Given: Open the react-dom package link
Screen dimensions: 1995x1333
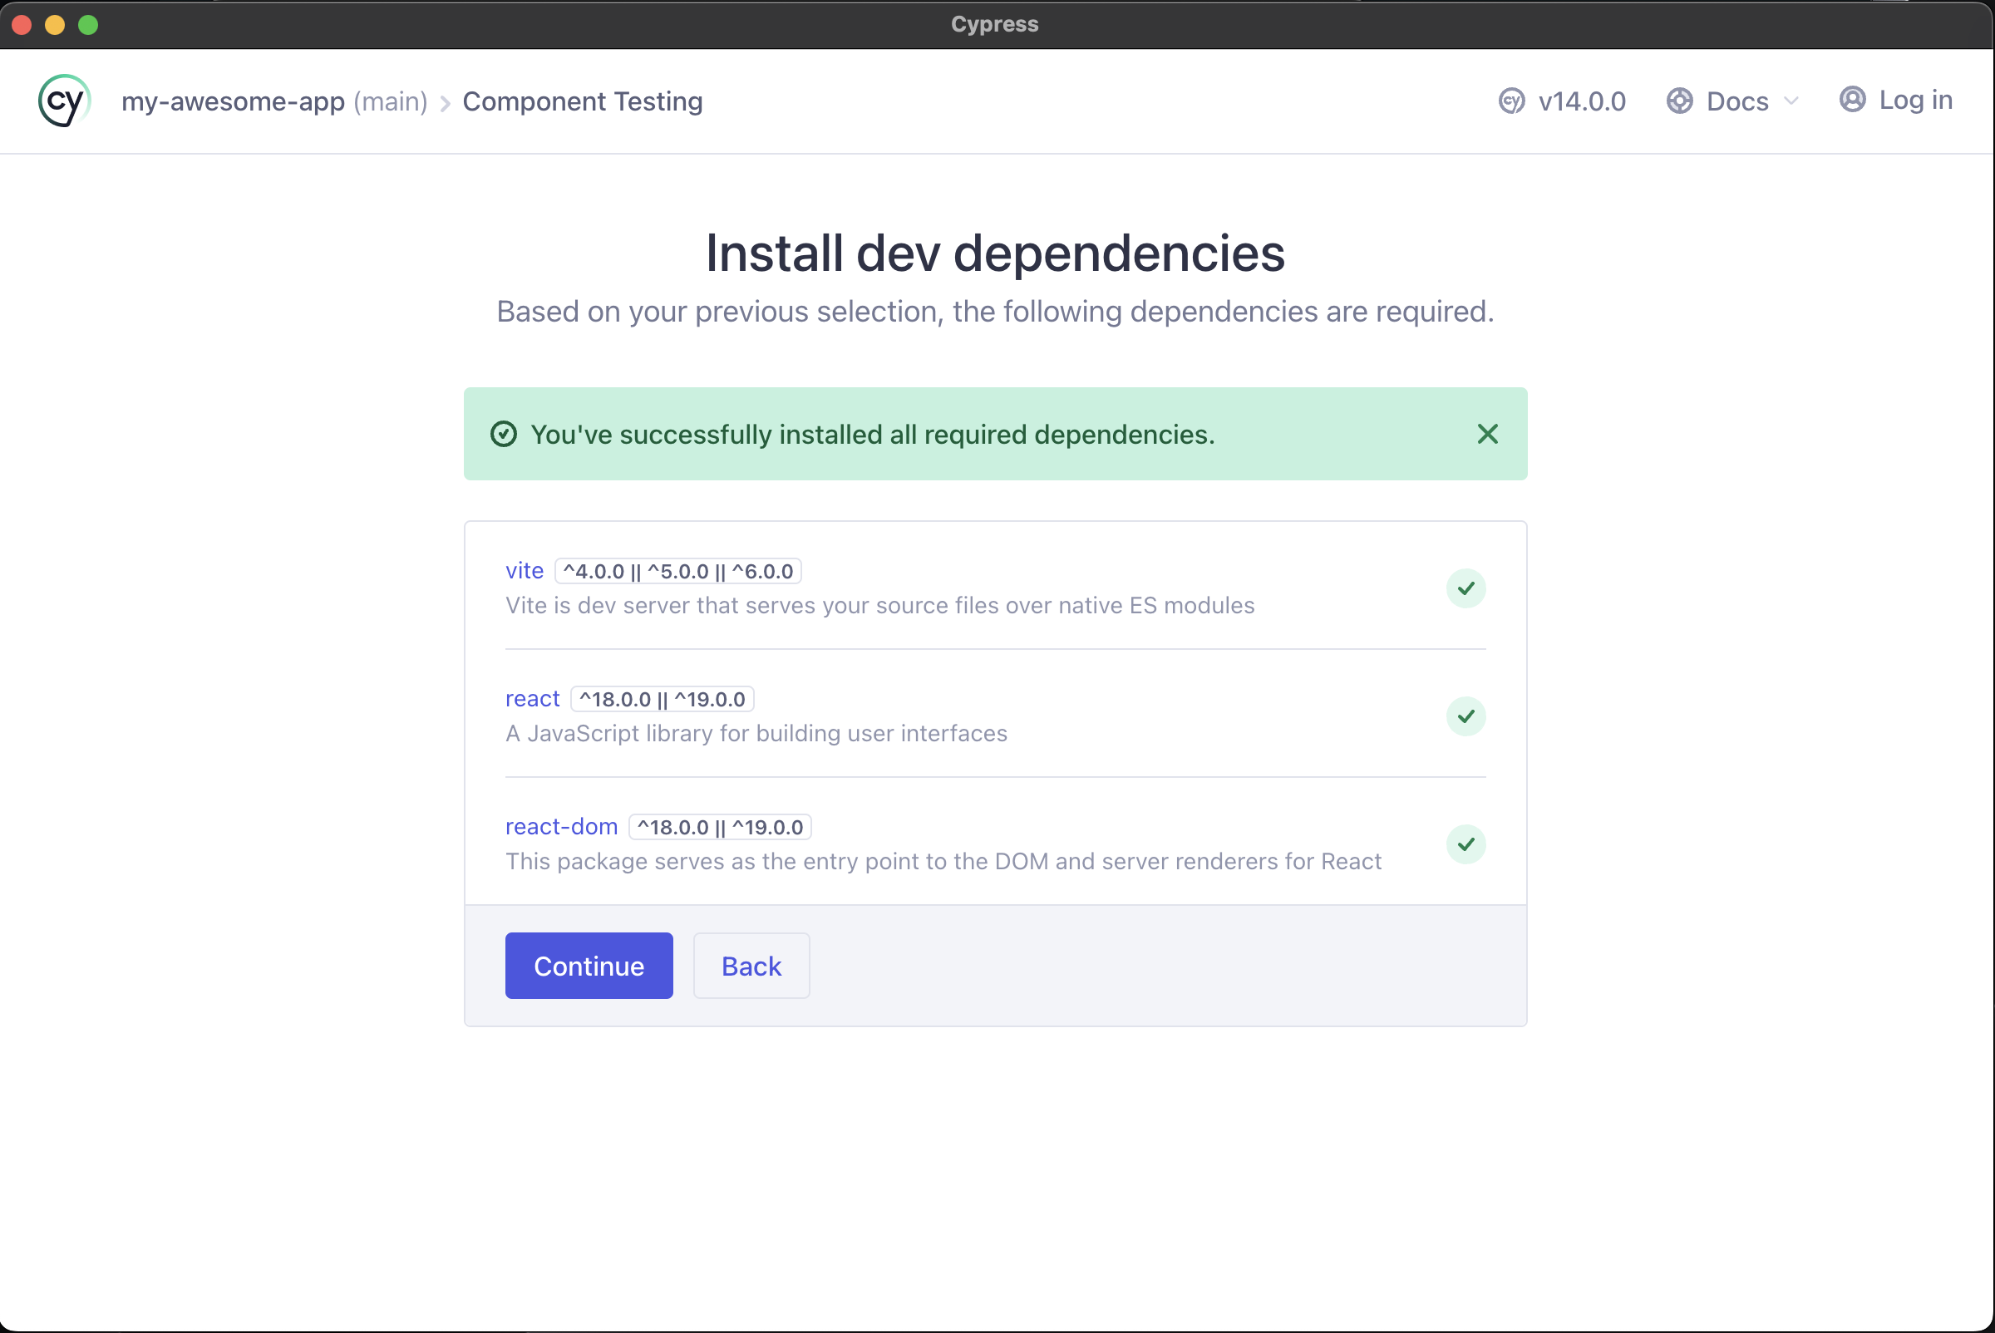Looking at the screenshot, I should [x=561, y=825].
